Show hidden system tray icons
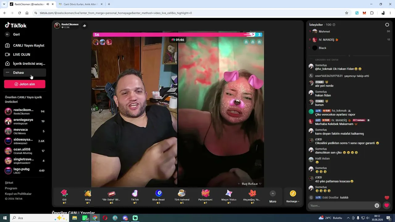 348,218
